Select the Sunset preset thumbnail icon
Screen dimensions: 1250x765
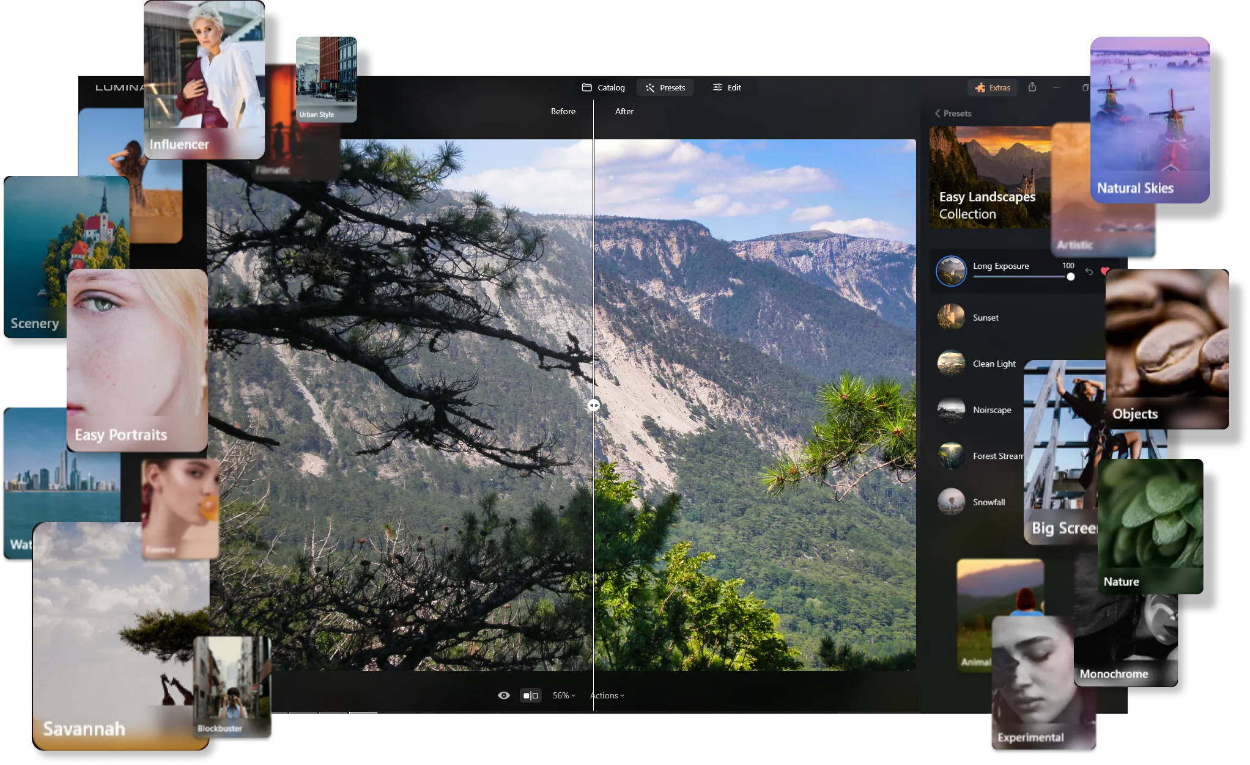tap(951, 317)
